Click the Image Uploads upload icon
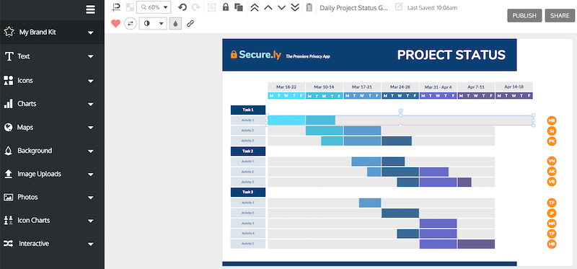The width and height of the screenshot is (577, 269). 8,174
